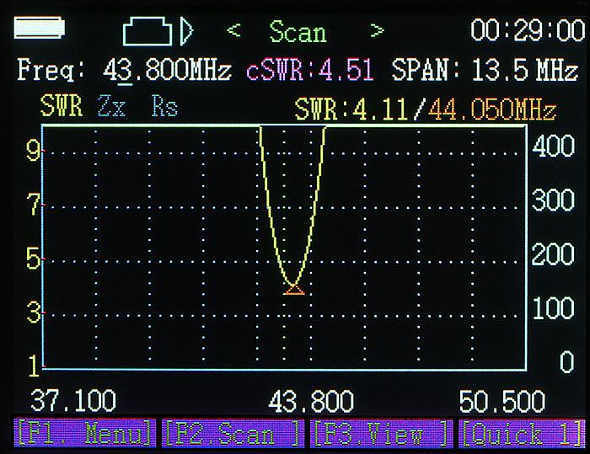Tap the cSWR:4.51 reading
590x454 pixels.
[310, 70]
